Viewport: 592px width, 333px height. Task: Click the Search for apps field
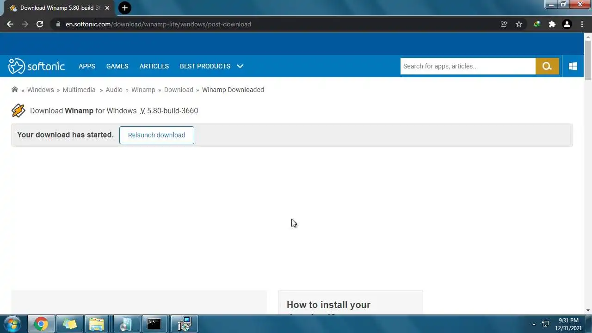(x=468, y=66)
